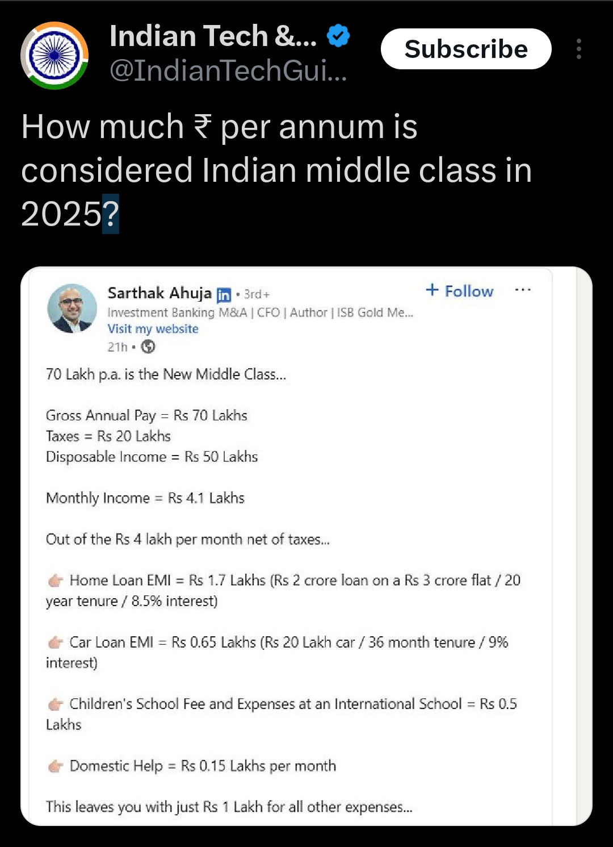Tap pointing hand beside Car Loan EMI
Screen dimensions: 613x847
point(55,642)
